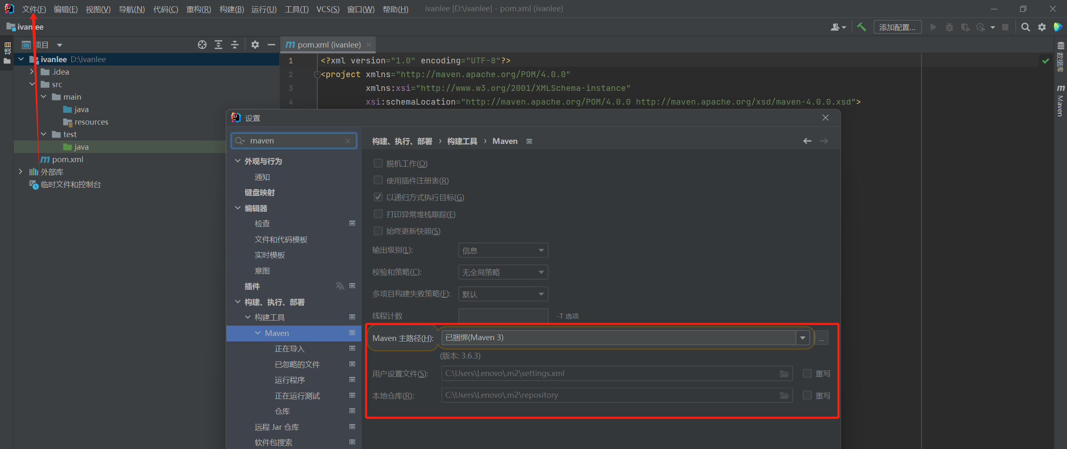Select 远程 Jar 仓库 settings item
The height and width of the screenshot is (449, 1067).
(276, 427)
